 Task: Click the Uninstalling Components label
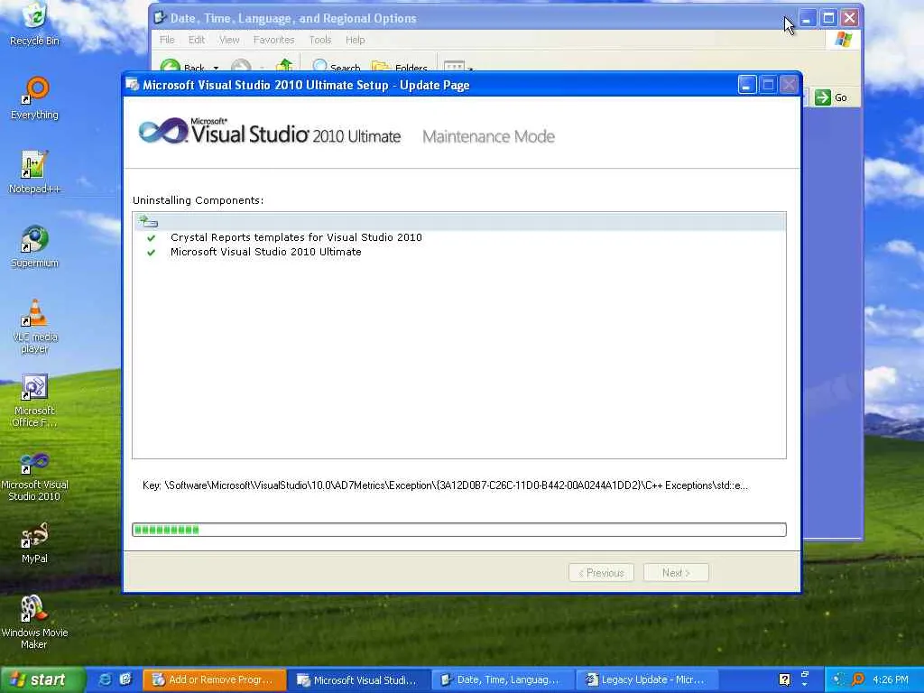[x=198, y=200]
